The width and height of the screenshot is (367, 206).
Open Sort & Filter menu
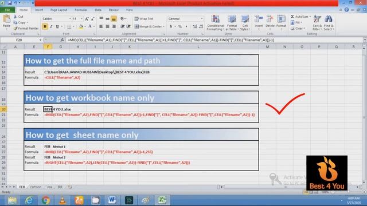click(317, 23)
